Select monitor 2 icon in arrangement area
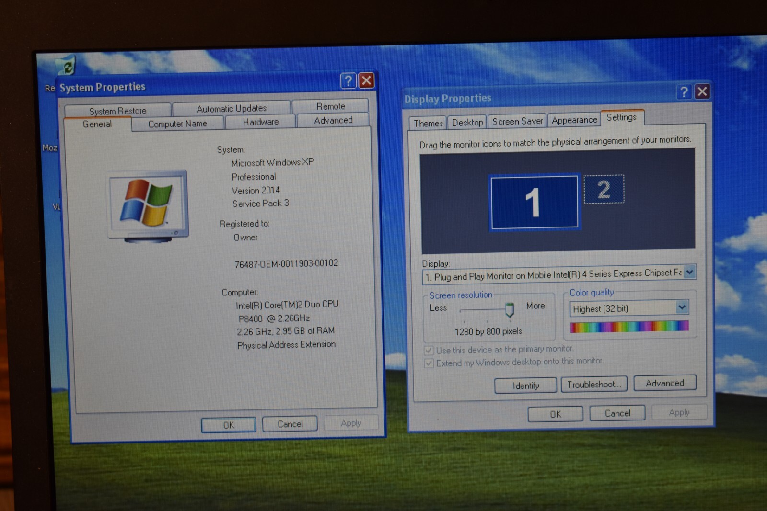767x511 pixels. (x=604, y=190)
